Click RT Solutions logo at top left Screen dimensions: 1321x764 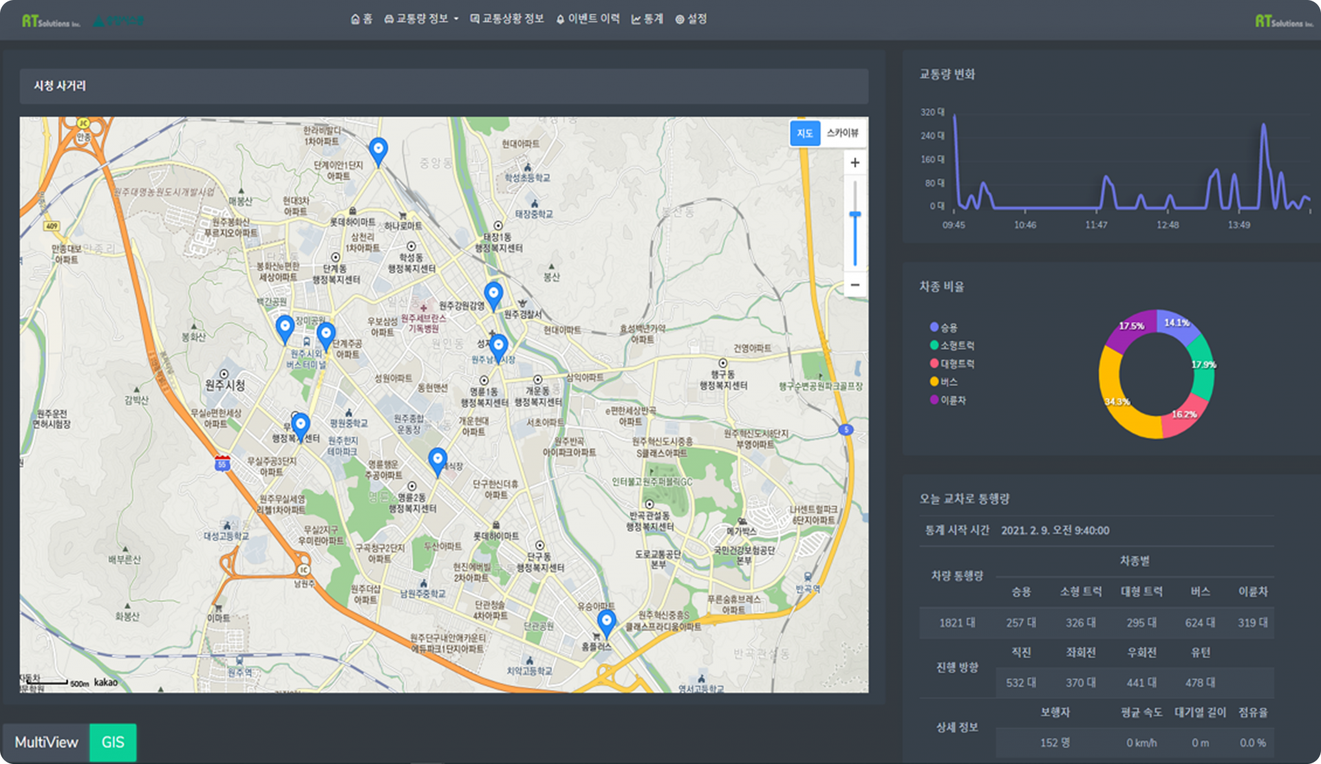50,21
